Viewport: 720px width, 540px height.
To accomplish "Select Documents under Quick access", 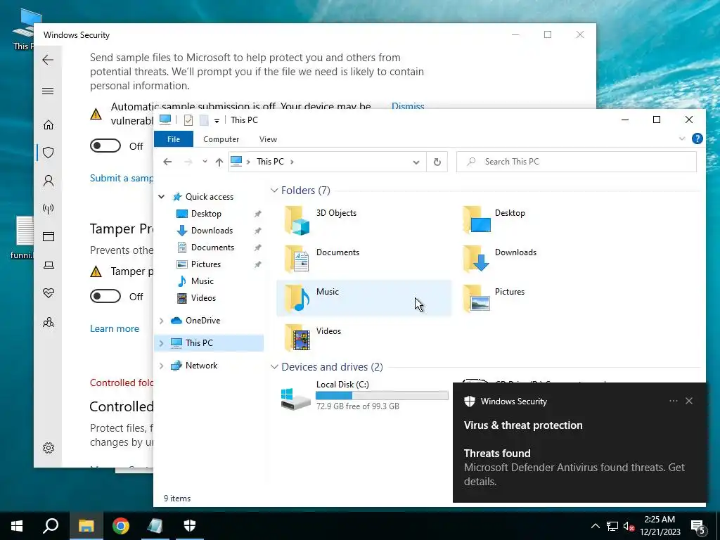I will [x=212, y=247].
